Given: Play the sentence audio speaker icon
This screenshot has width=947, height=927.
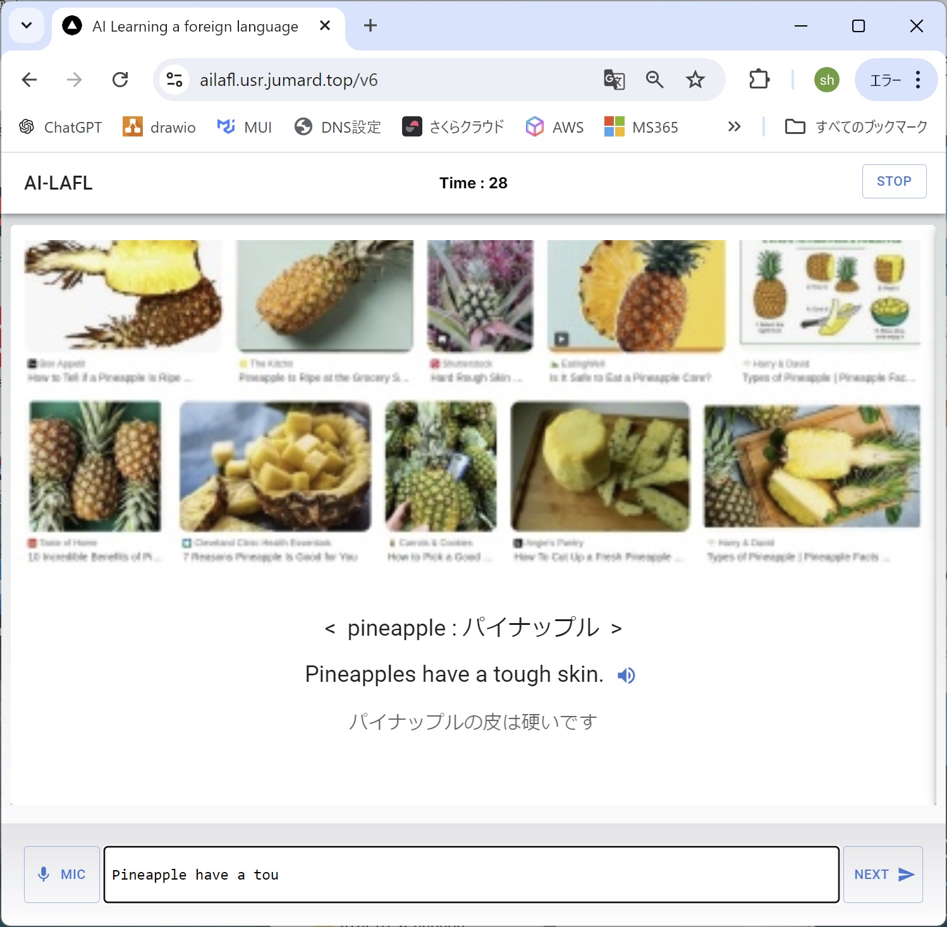Looking at the screenshot, I should coord(626,676).
